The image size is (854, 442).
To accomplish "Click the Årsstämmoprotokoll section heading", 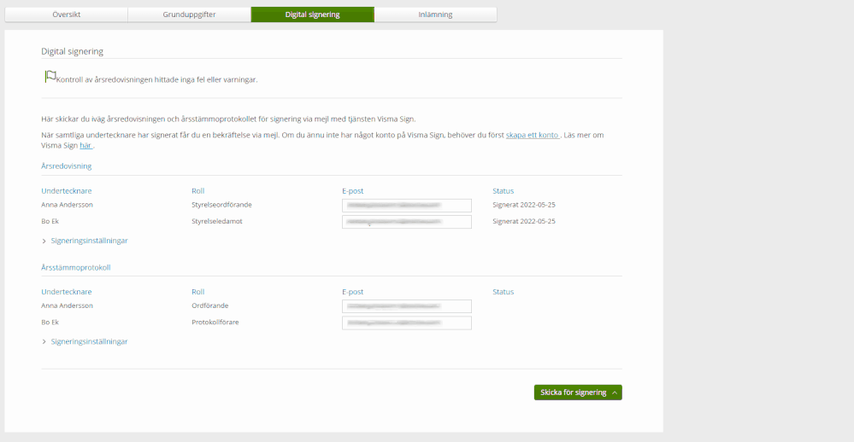I will pyautogui.click(x=76, y=267).
